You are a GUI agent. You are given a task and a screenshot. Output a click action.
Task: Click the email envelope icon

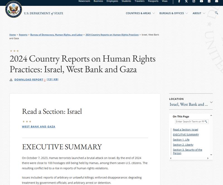(217, 1)
